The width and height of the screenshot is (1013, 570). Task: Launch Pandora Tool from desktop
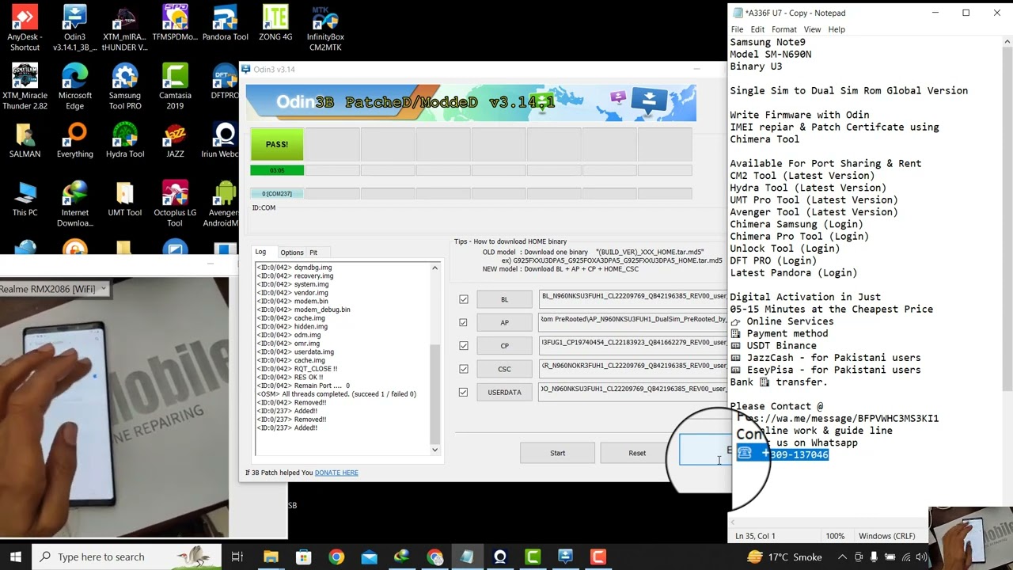click(226, 24)
